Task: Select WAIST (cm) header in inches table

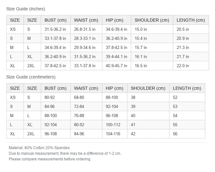Action: pos(86,20)
